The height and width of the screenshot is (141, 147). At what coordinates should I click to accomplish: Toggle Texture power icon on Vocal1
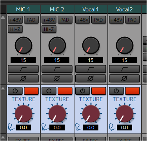tap(83, 91)
